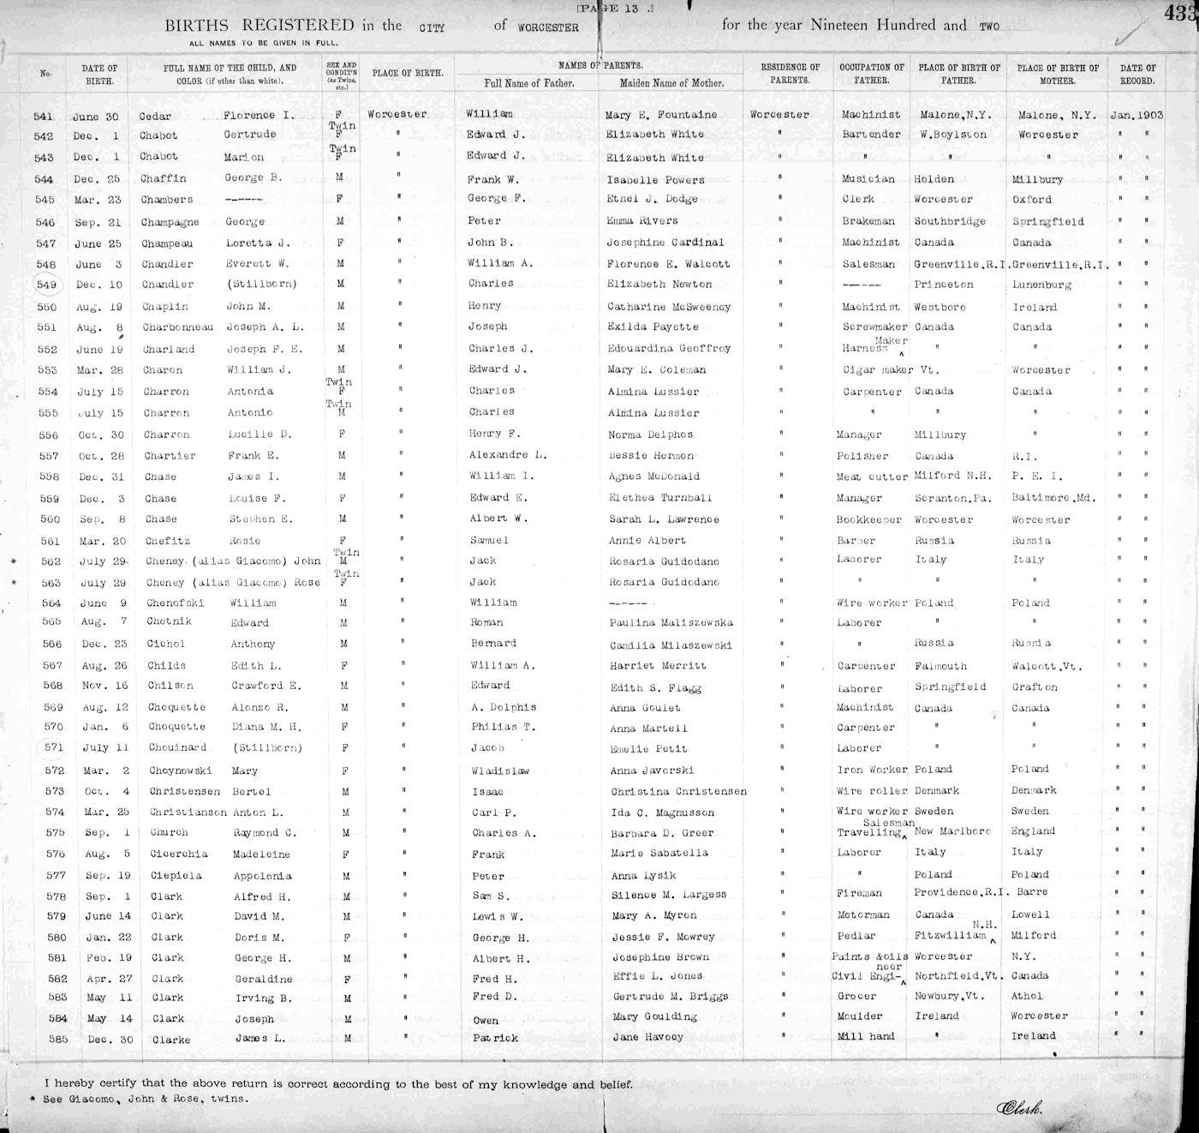The image size is (1199, 1133).
Task: Click 'Christina Christensen' mother name
Action: [679, 792]
